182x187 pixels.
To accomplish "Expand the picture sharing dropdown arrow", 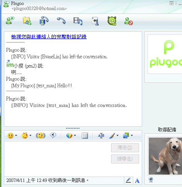I will tap(132, 136).
